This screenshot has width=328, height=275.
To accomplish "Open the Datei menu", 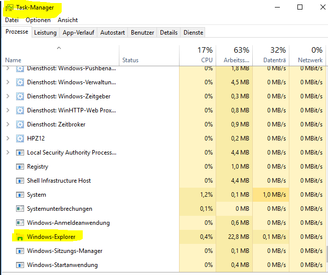I will 12,20.
